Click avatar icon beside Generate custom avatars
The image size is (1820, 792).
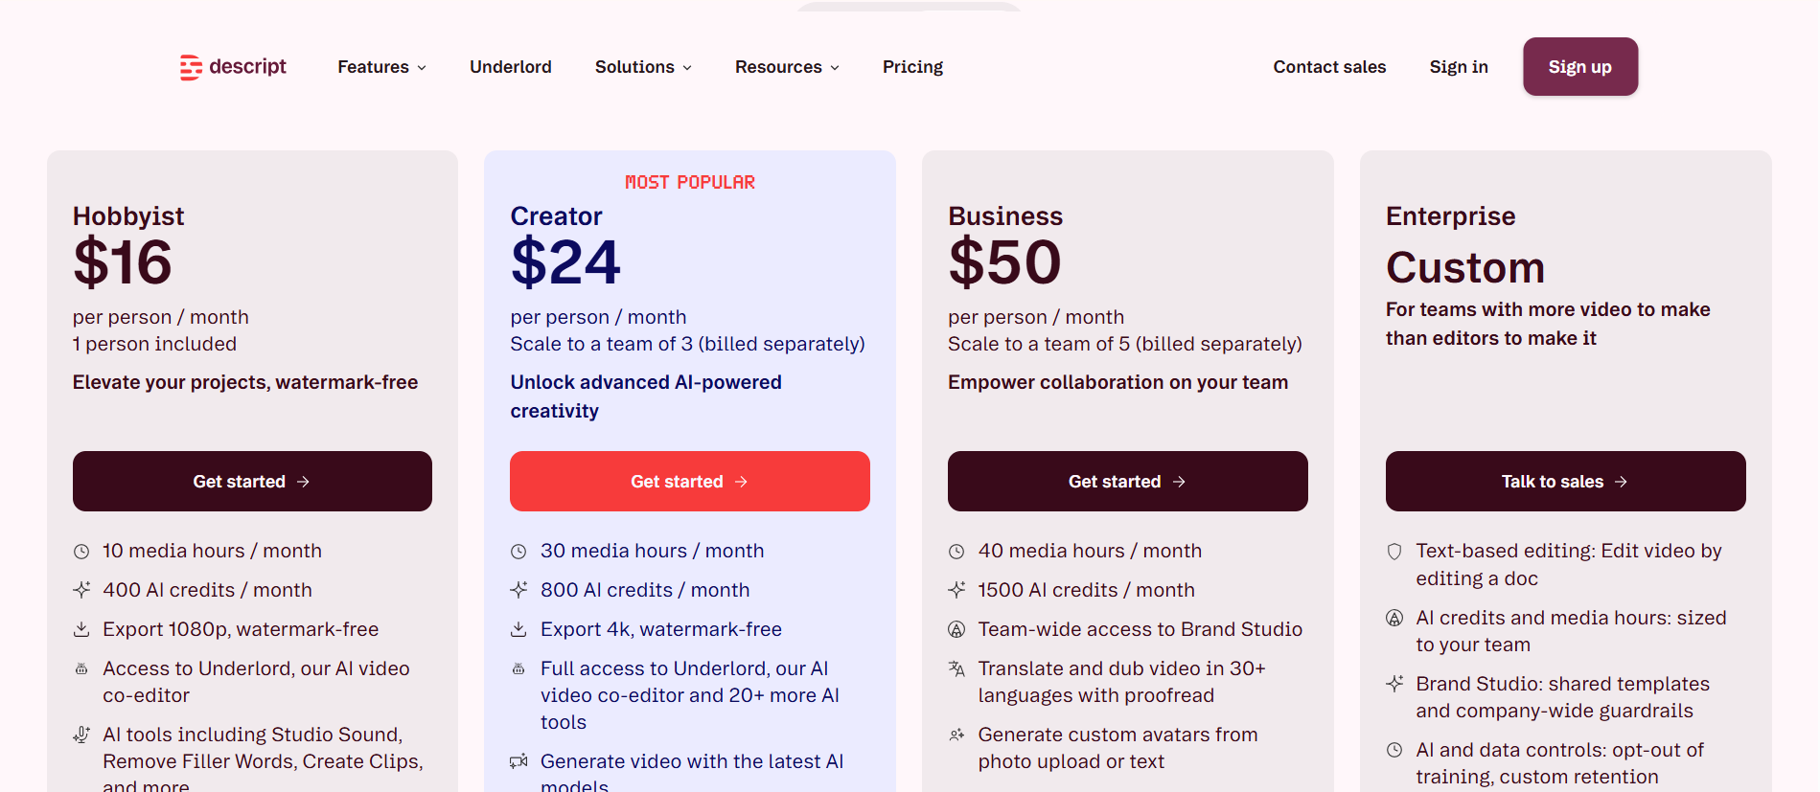[x=956, y=735]
